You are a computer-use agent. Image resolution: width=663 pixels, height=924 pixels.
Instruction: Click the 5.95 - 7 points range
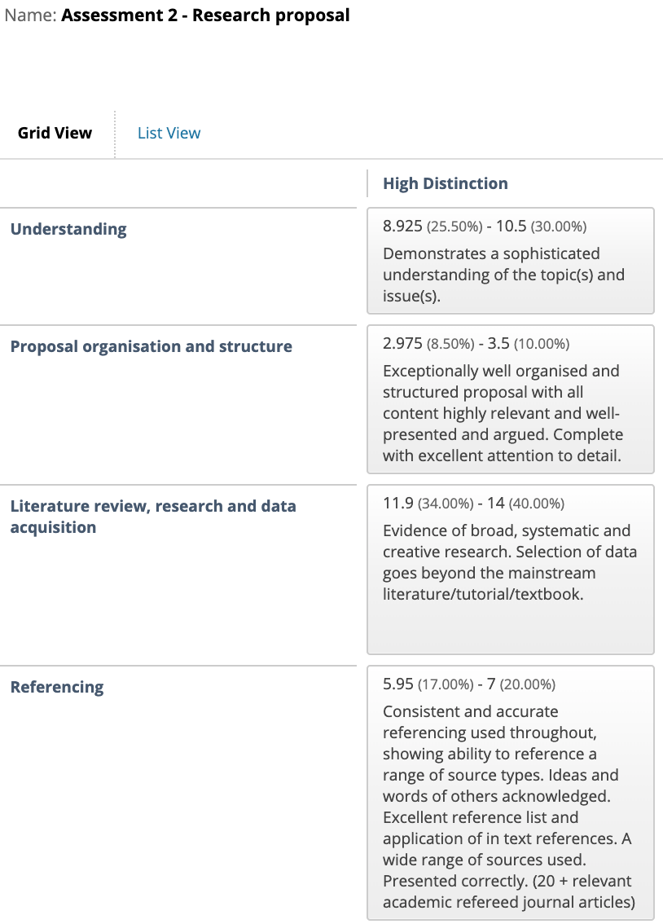tap(469, 684)
